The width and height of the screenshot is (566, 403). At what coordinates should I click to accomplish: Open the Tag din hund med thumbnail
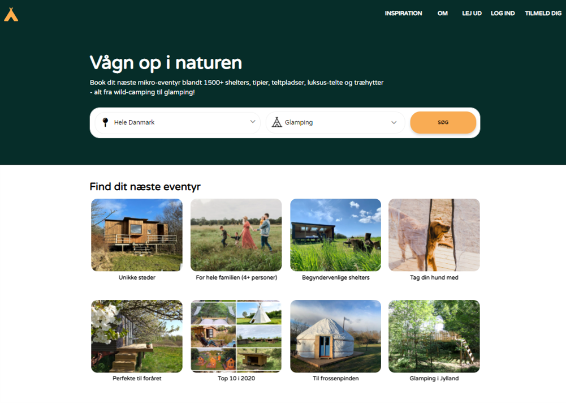[434, 235]
